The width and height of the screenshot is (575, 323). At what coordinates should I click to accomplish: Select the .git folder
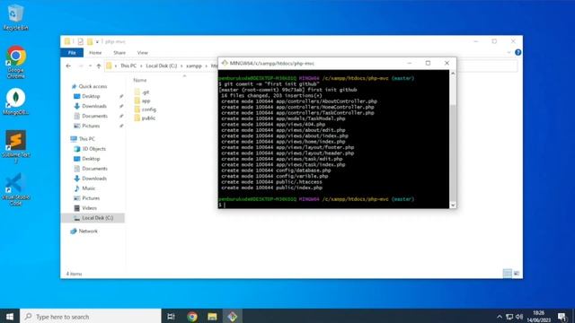click(142, 92)
